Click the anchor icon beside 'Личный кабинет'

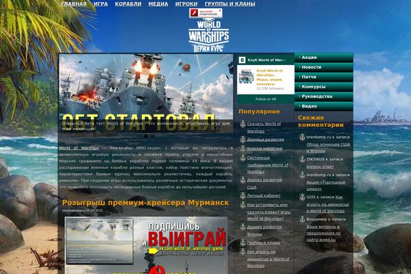point(242,196)
